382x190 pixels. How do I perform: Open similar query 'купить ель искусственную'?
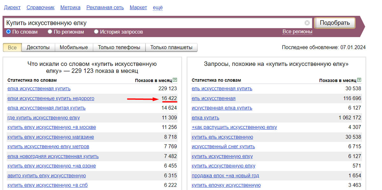point(222,137)
